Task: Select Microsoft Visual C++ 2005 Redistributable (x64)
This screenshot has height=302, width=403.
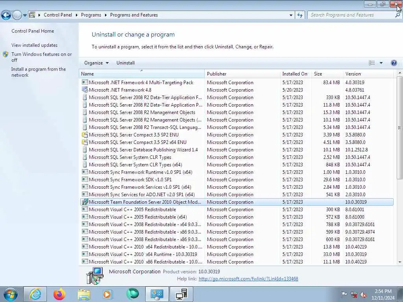Action: [x=237, y=217]
